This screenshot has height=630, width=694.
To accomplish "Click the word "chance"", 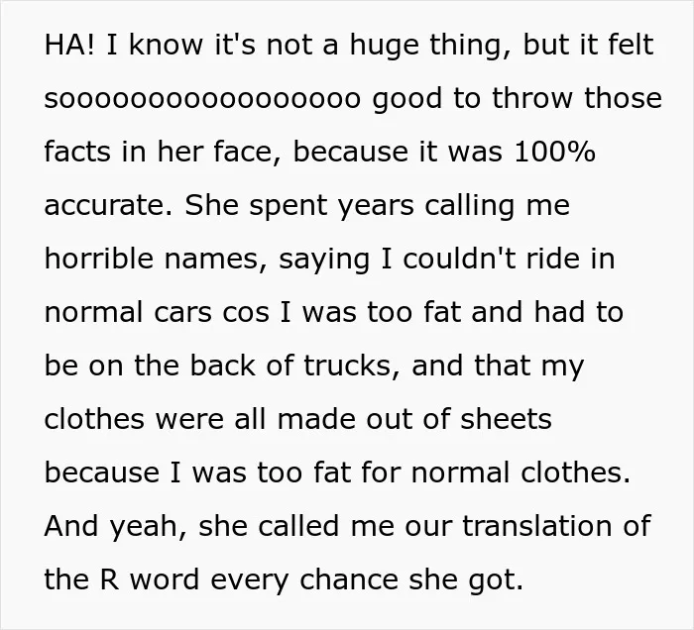I will (x=349, y=579).
